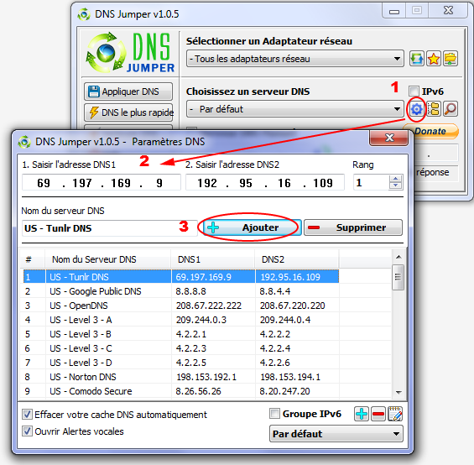The image size is (474, 465).
Task: Open the Par défaut group dropdown at bottom
Action: pyautogui.click(x=336, y=434)
